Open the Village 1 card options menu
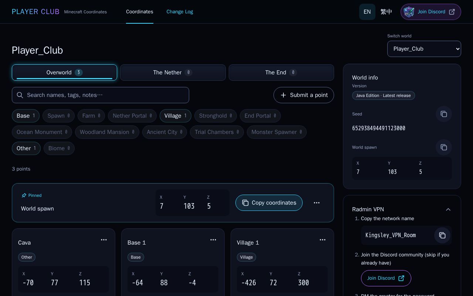 pyautogui.click(x=323, y=240)
